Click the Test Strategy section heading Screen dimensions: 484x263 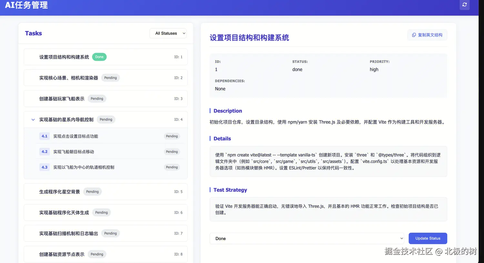(230, 190)
